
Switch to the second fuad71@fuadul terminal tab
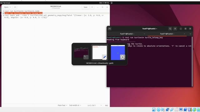tap(167, 34)
